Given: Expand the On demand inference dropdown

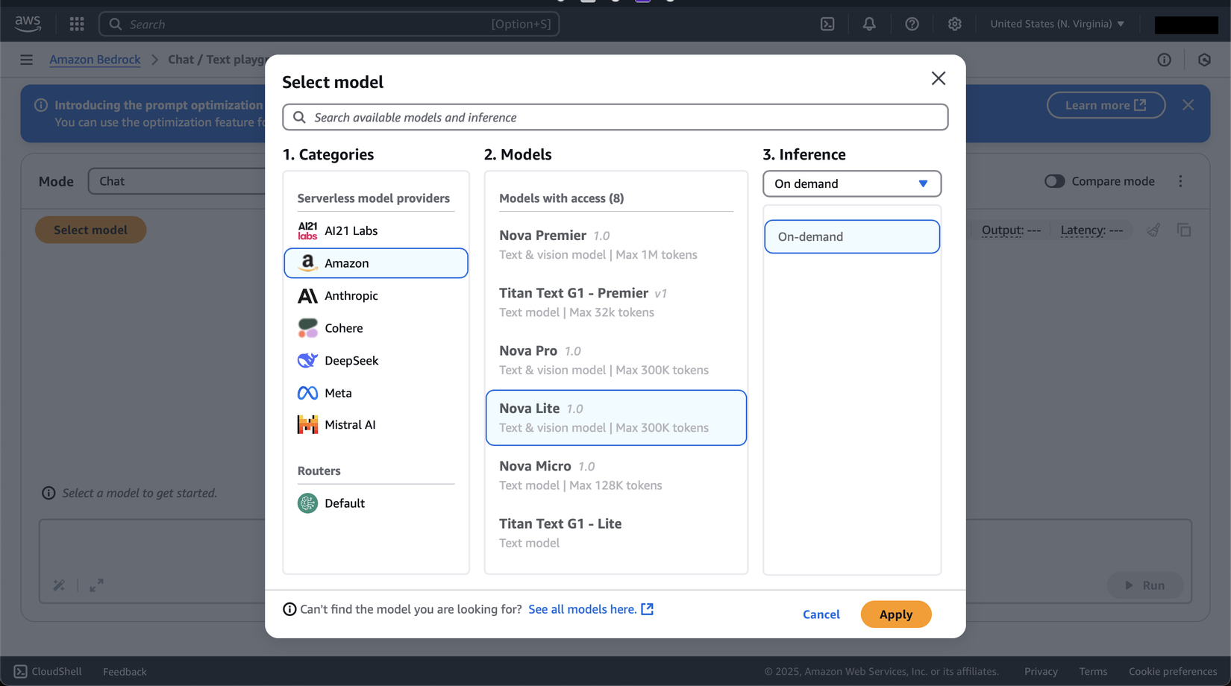Looking at the screenshot, I should [x=851, y=183].
